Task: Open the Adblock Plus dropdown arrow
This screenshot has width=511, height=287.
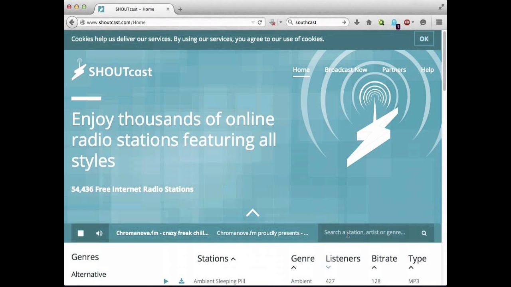Action: pos(413,22)
